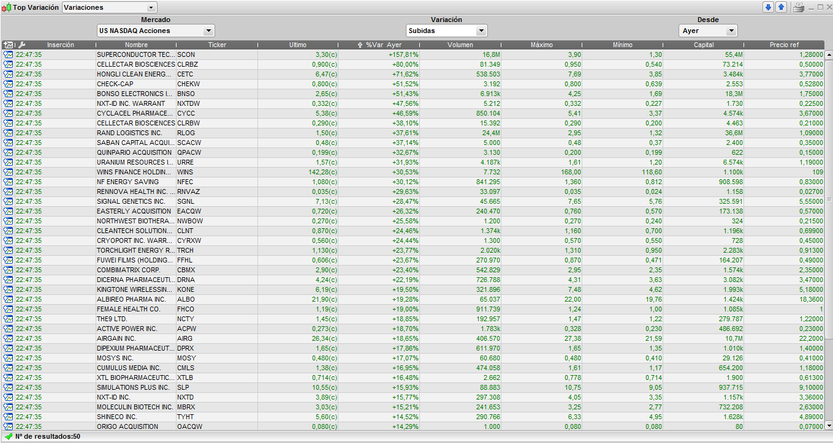
Task: Open chart icon for CHECK-CAP row
Action: pos(8,84)
